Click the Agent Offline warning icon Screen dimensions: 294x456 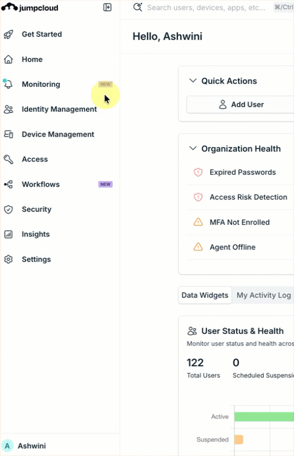click(198, 247)
